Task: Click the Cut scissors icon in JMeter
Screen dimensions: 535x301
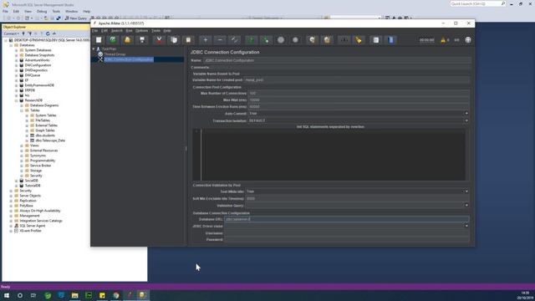Action: [159, 40]
